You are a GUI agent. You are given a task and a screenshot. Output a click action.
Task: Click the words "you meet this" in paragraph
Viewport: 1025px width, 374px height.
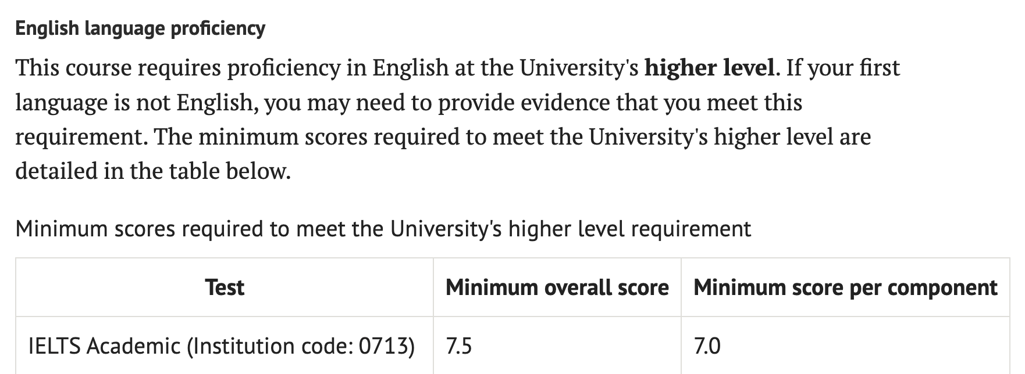pos(732,103)
